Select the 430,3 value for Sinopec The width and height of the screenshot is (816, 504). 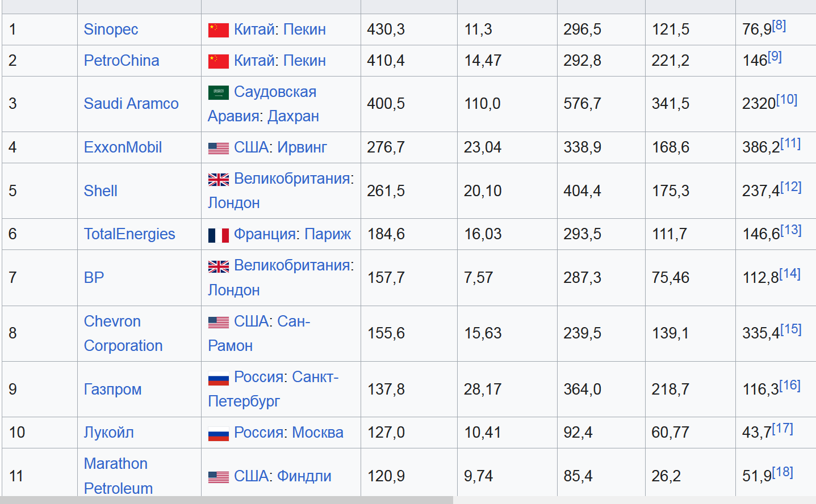(x=386, y=29)
